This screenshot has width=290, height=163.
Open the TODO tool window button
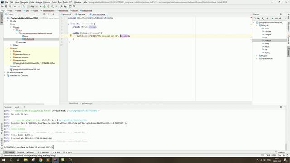pos(68,153)
